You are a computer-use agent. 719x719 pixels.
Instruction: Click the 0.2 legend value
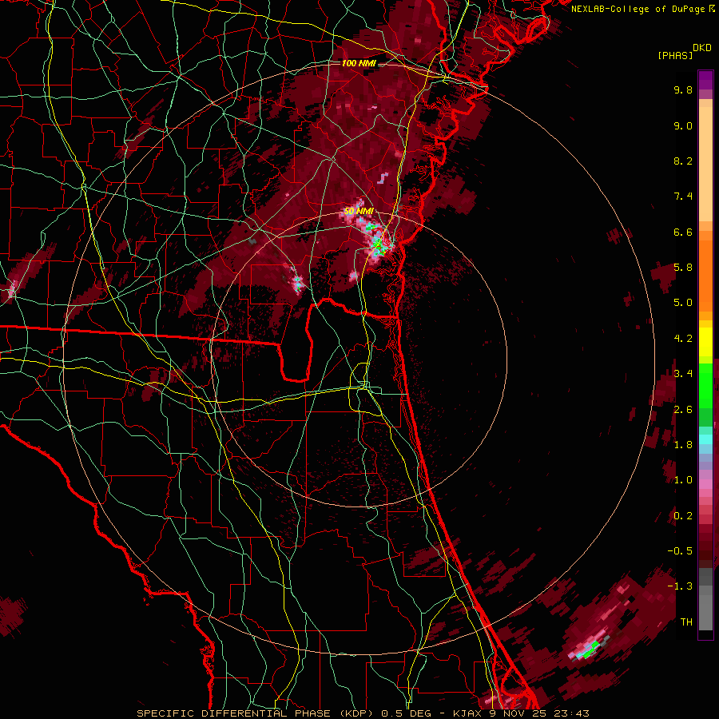(683, 516)
